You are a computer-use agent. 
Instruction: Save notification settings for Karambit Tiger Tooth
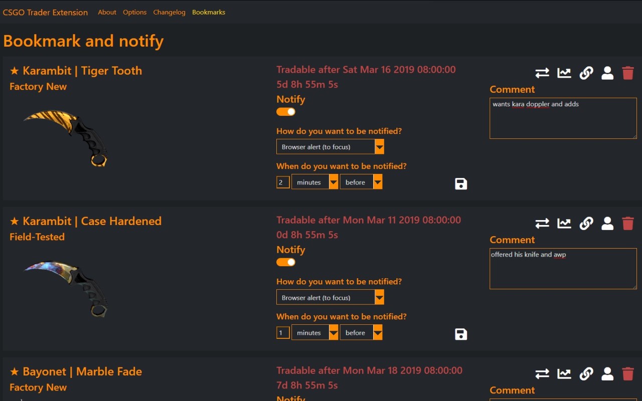[x=461, y=184]
